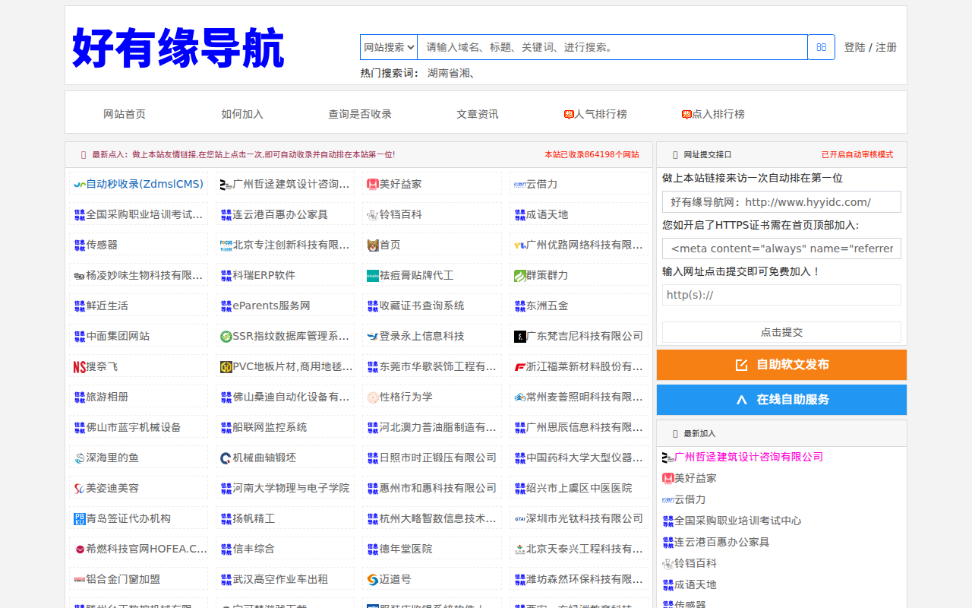Viewport: 972px width, 608px height.
Task: Open the 注册 registration link
Action: [x=886, y=47]
